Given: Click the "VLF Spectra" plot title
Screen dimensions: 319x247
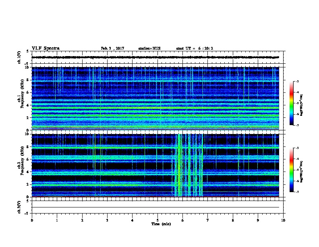Looking at the screenshot, I should [46, 48].
